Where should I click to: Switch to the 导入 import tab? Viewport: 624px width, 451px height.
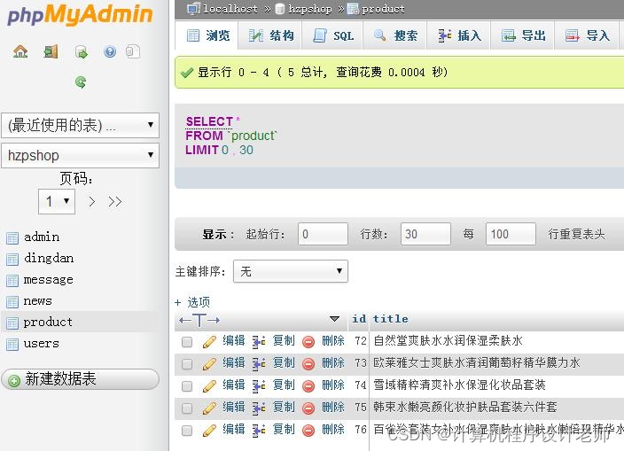[587, 35]
